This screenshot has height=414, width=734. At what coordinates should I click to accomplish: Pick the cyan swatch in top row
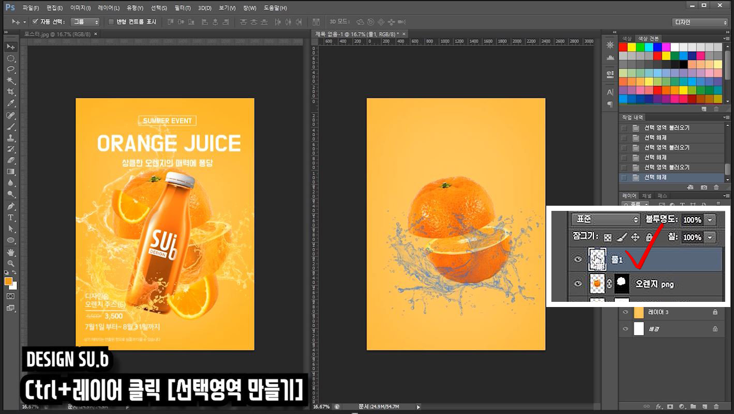coord(649,47)
